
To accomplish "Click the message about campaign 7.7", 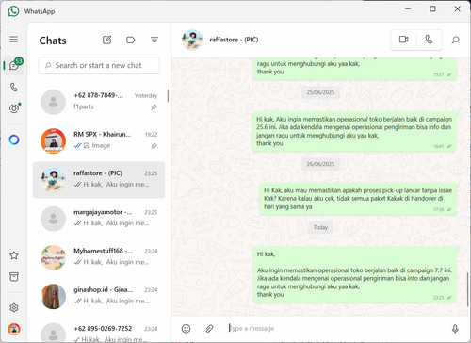I will (354, 274).
